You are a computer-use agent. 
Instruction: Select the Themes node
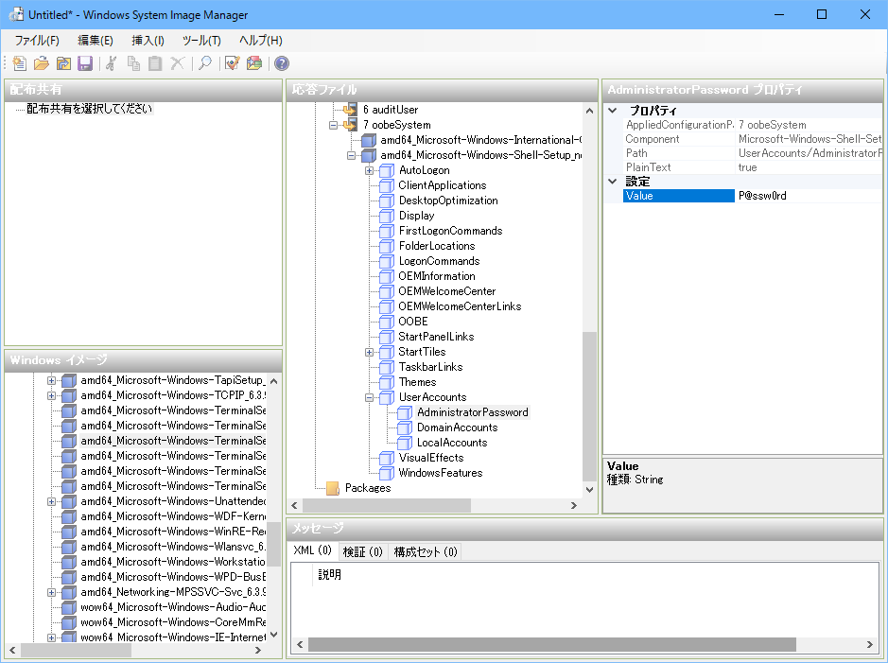[x=417, y=382]
